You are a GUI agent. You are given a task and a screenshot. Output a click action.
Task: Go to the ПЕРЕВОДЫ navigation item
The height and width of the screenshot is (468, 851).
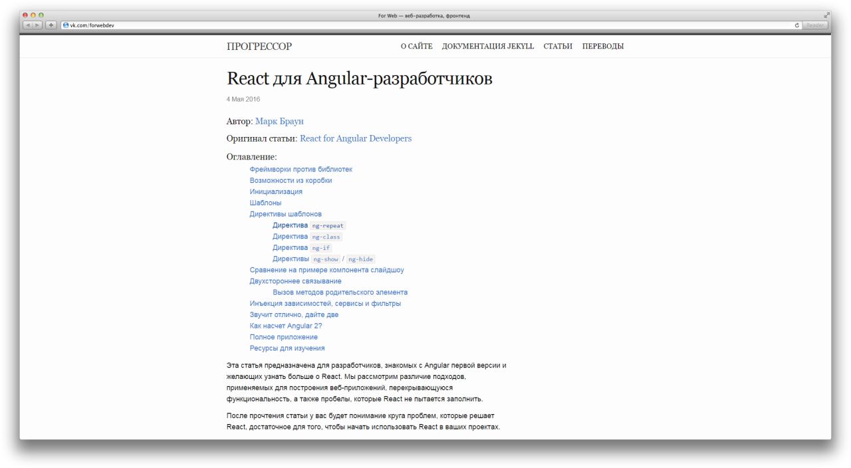pyautogui.click(x=603, y=47)
